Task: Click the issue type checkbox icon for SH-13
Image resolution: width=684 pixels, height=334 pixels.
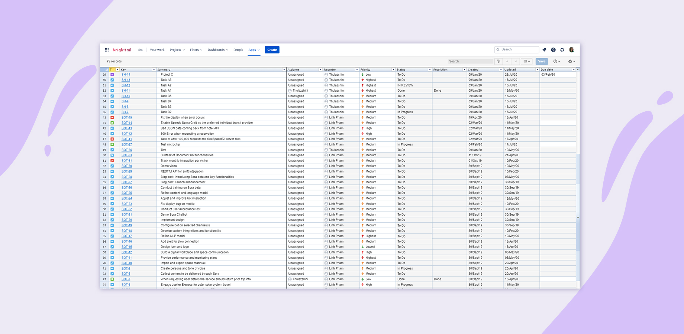Action: pos(112,80)
